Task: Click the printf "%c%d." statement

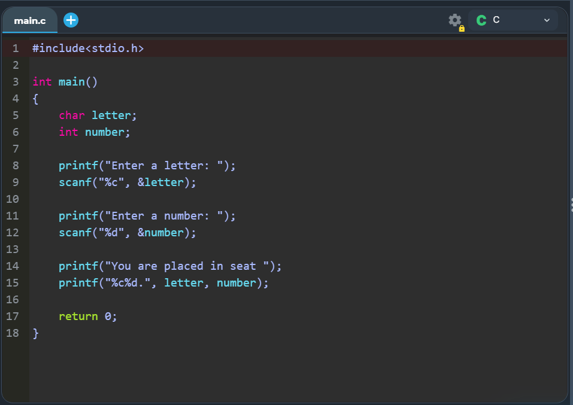Action: point(163,282)
